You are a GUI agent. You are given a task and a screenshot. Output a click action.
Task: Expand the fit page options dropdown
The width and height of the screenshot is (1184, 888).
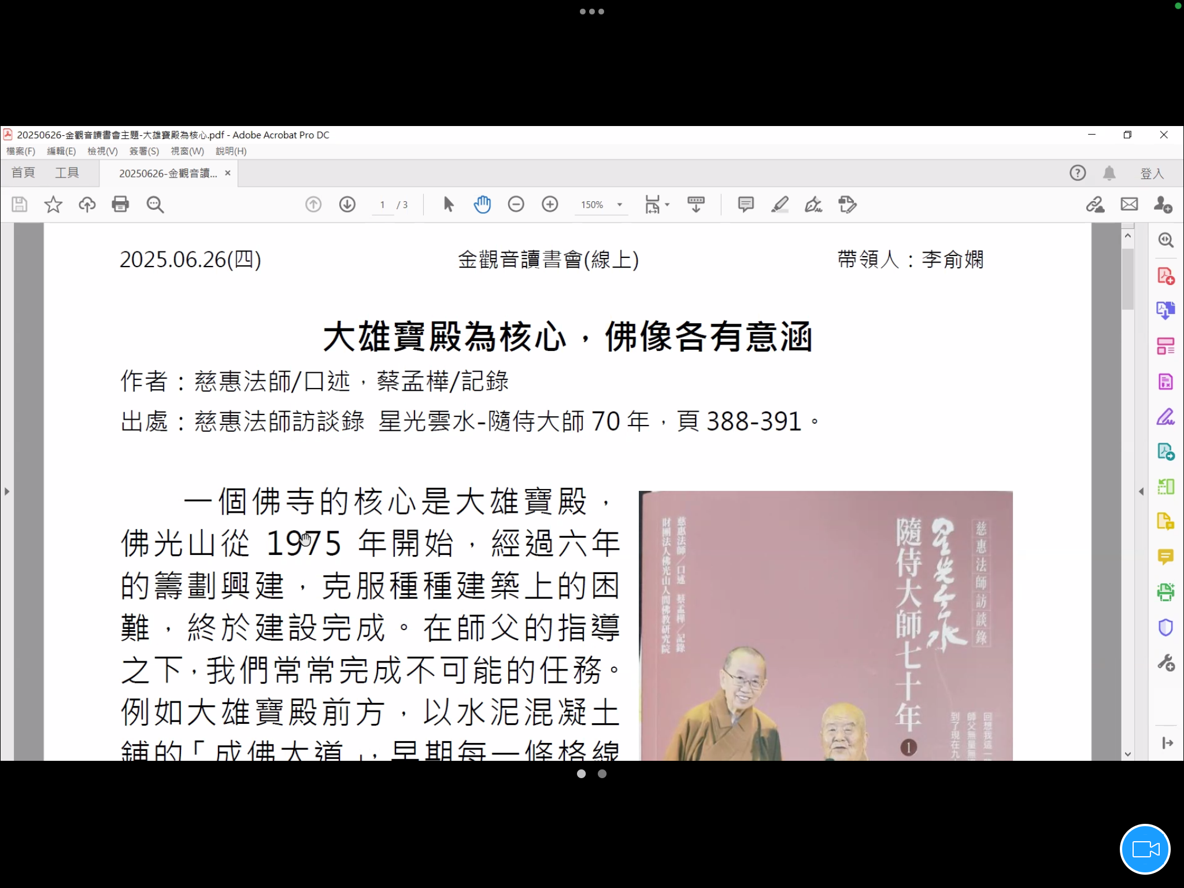667,205
